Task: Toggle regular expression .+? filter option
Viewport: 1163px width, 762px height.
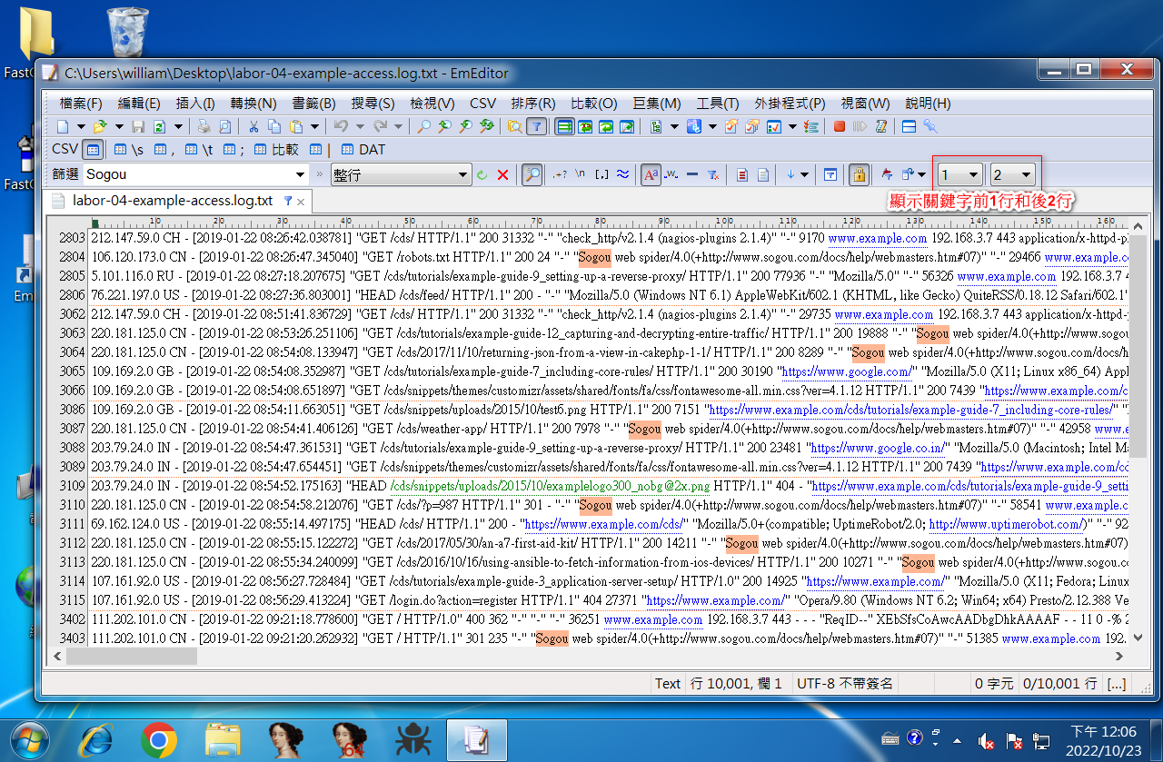Action: (x=560, y=174)
